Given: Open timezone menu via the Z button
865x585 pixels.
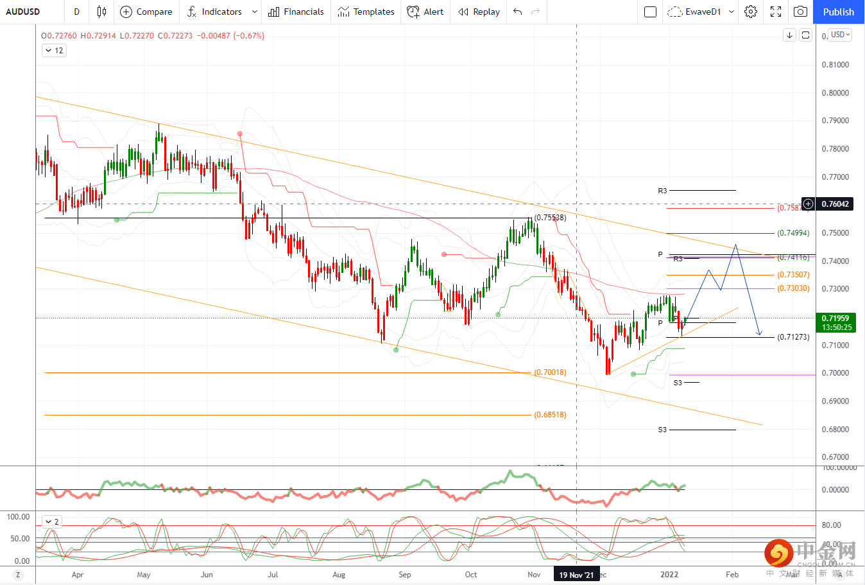Looking at the screenshot, I should coord(18,575).
